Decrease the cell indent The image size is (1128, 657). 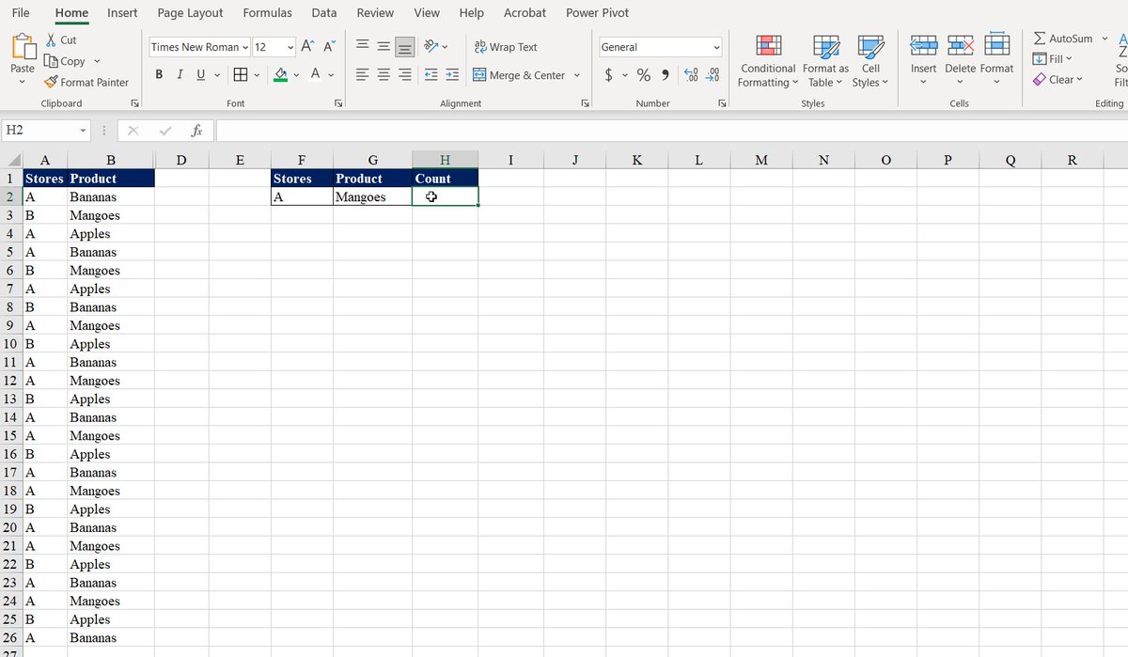coord(431,75)
